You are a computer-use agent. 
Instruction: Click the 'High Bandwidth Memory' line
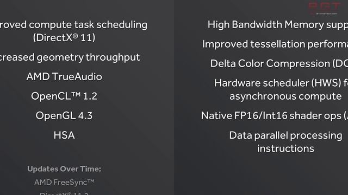click(278, 25)
